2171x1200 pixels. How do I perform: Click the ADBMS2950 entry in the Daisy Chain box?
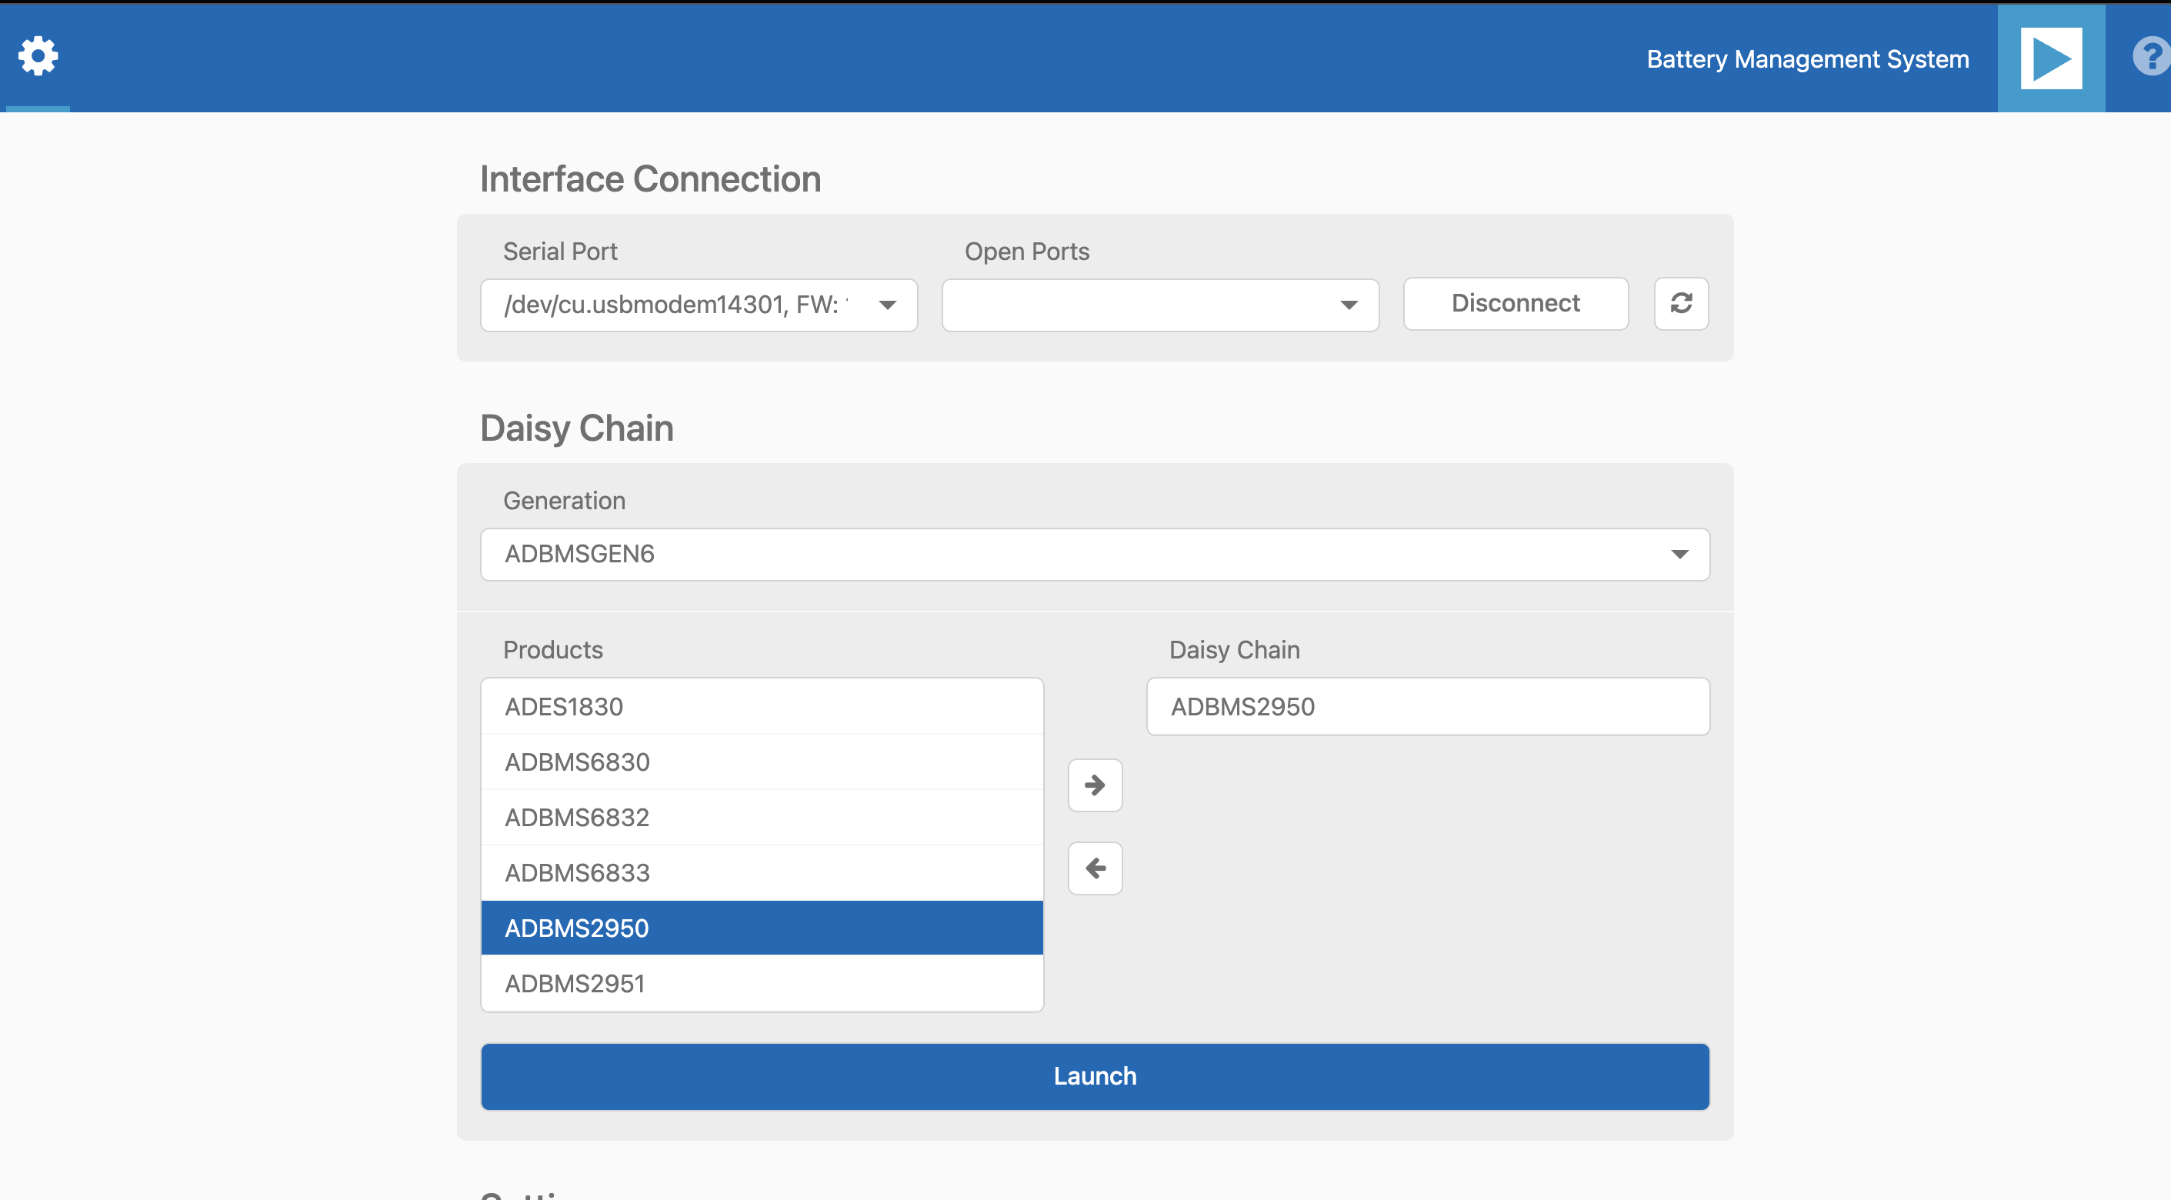(x=1427, y=706)
